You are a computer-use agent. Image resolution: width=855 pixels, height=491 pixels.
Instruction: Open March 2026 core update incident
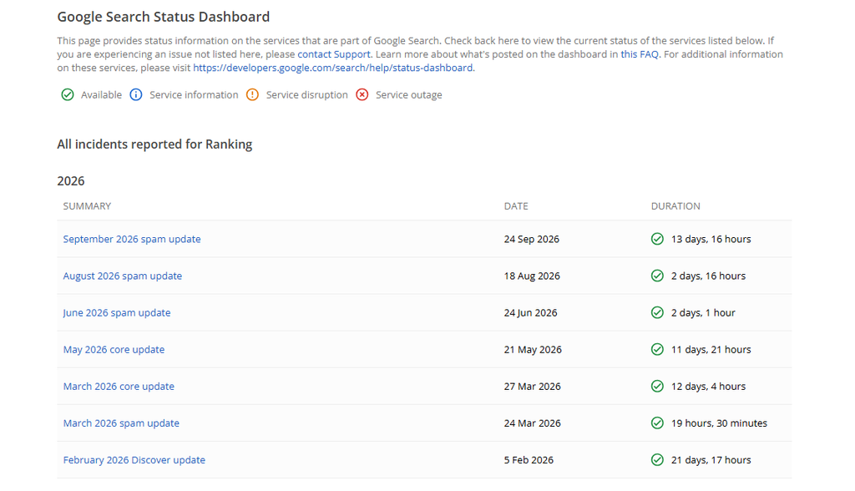119,387
